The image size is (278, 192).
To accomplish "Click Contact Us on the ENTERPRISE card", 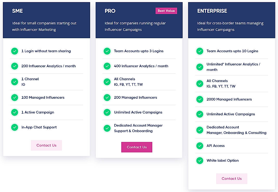I will 231,178.
